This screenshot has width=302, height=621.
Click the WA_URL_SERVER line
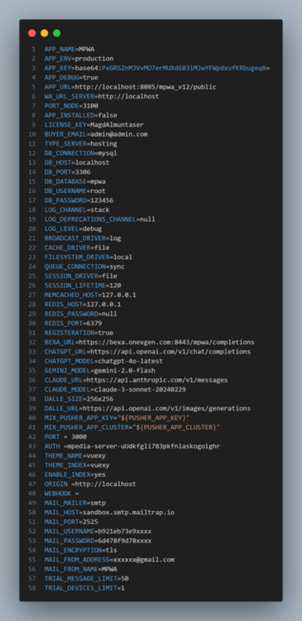102,96
